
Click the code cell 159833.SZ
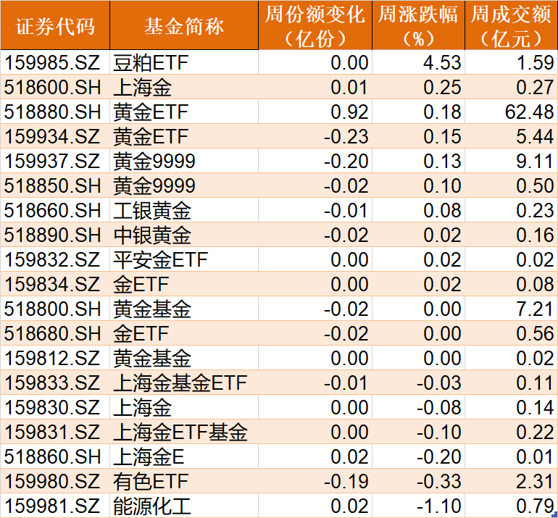52,383
